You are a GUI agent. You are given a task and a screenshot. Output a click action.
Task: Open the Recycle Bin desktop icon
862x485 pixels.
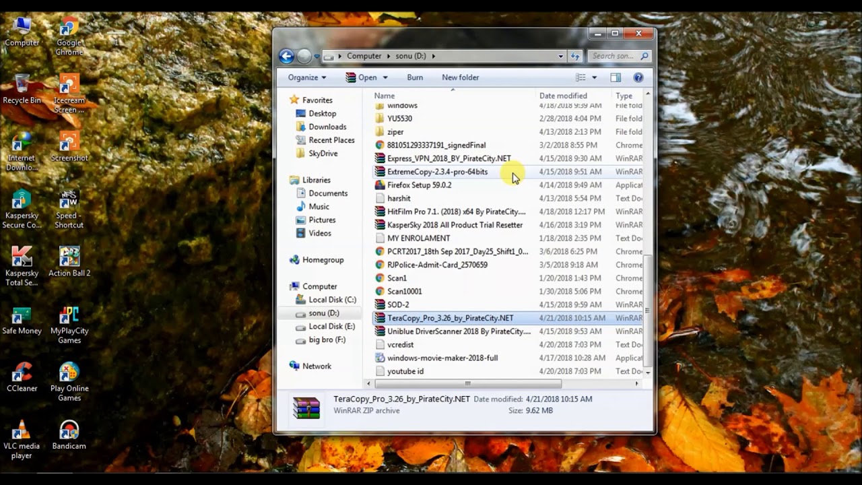[22, 90]
